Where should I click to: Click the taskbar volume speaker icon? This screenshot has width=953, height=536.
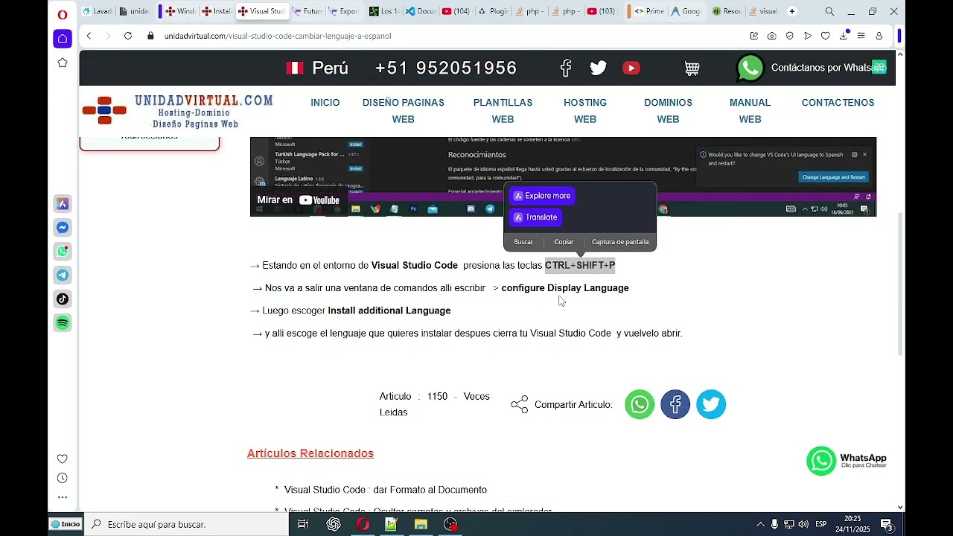[803, 524]
